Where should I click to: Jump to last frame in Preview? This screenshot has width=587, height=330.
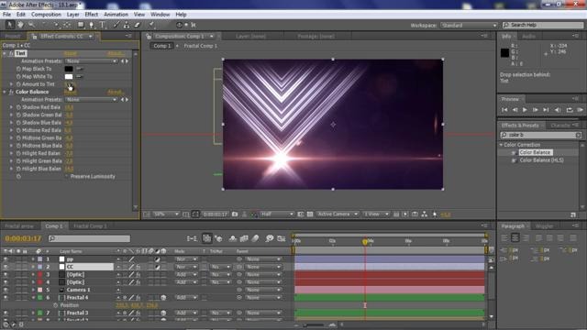[546, 110]
